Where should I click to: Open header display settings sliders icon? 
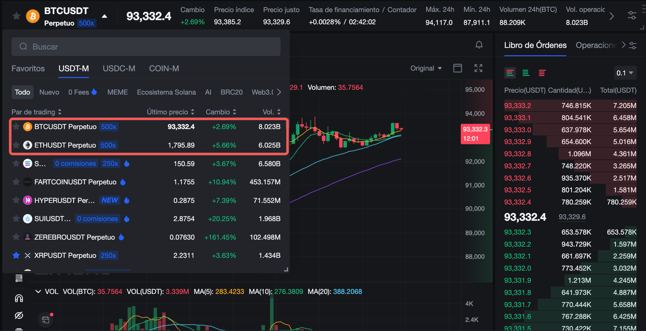point(632,15)
